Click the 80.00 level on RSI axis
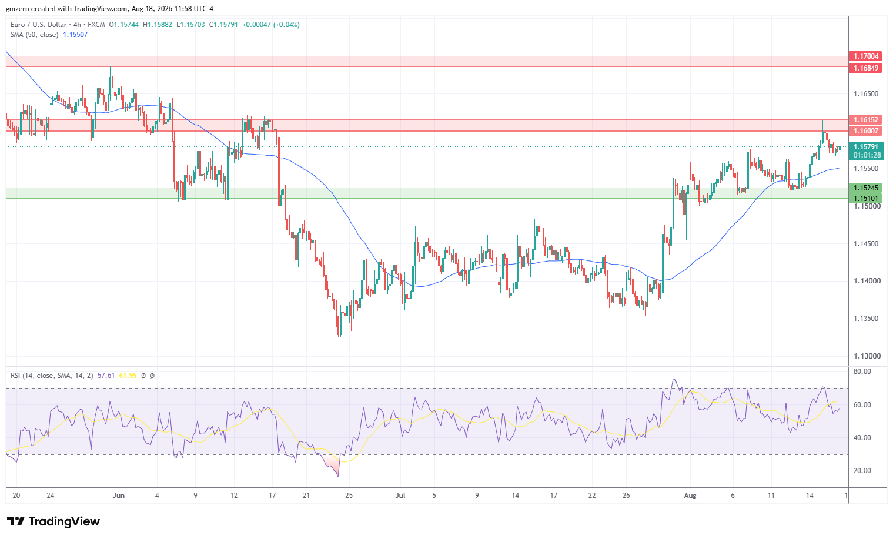 [862, 371]
